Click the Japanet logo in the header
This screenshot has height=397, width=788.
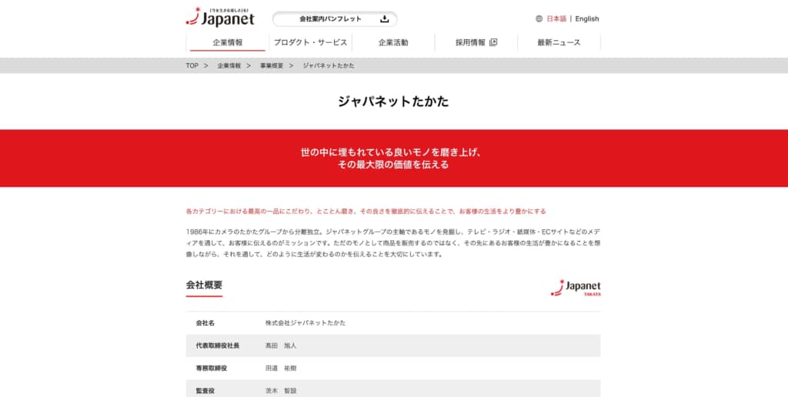(220, 17)
